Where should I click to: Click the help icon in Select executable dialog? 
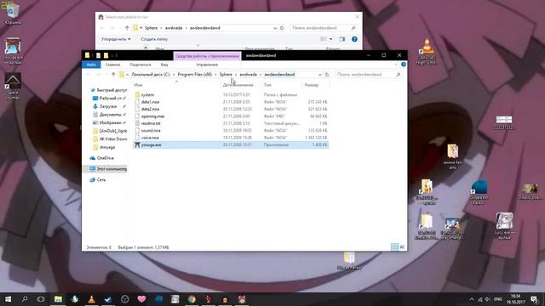(354, 39)
